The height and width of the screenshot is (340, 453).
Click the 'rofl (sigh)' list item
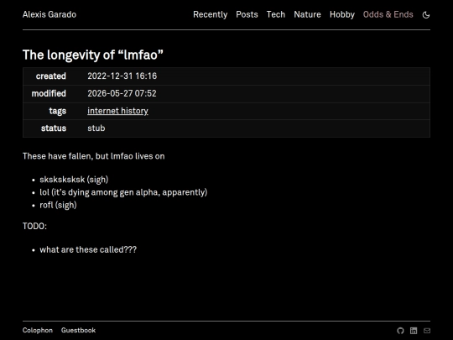[58, 205]
